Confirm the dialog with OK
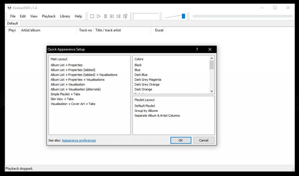The image size is (299, 176). tap(180, 140)
